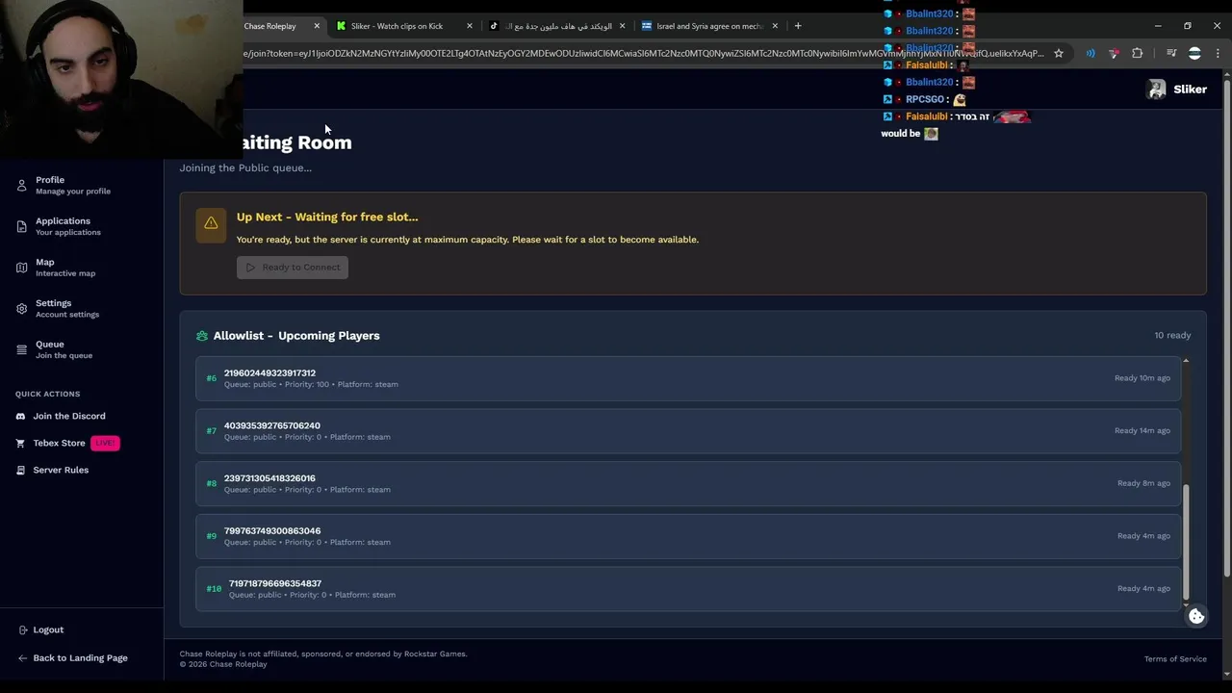Click the warning triangle icon in Up Next
1232x693 pixels.
(211, 223)
